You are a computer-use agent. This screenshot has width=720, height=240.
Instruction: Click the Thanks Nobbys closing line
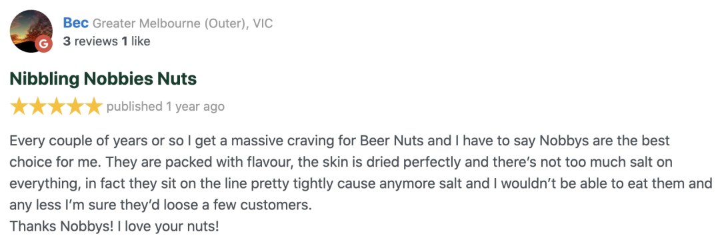click(115, 226)
